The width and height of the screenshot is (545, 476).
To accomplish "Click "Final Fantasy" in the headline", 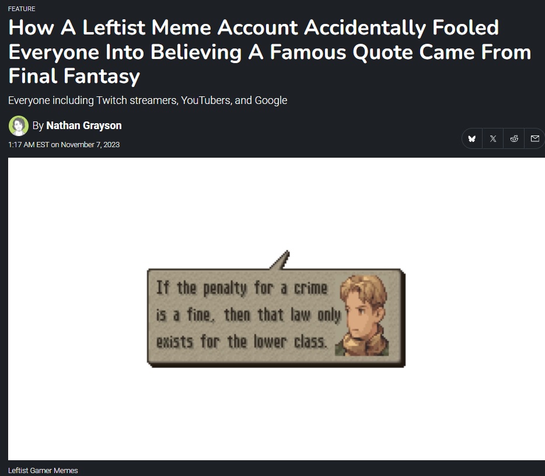I will coord(74,76).
